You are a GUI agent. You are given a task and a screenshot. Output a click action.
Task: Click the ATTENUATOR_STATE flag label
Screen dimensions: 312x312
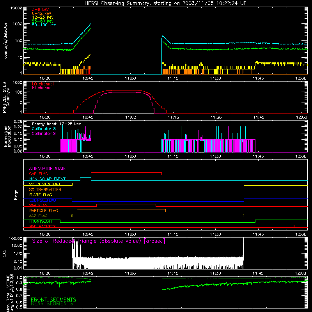(47, 169)
